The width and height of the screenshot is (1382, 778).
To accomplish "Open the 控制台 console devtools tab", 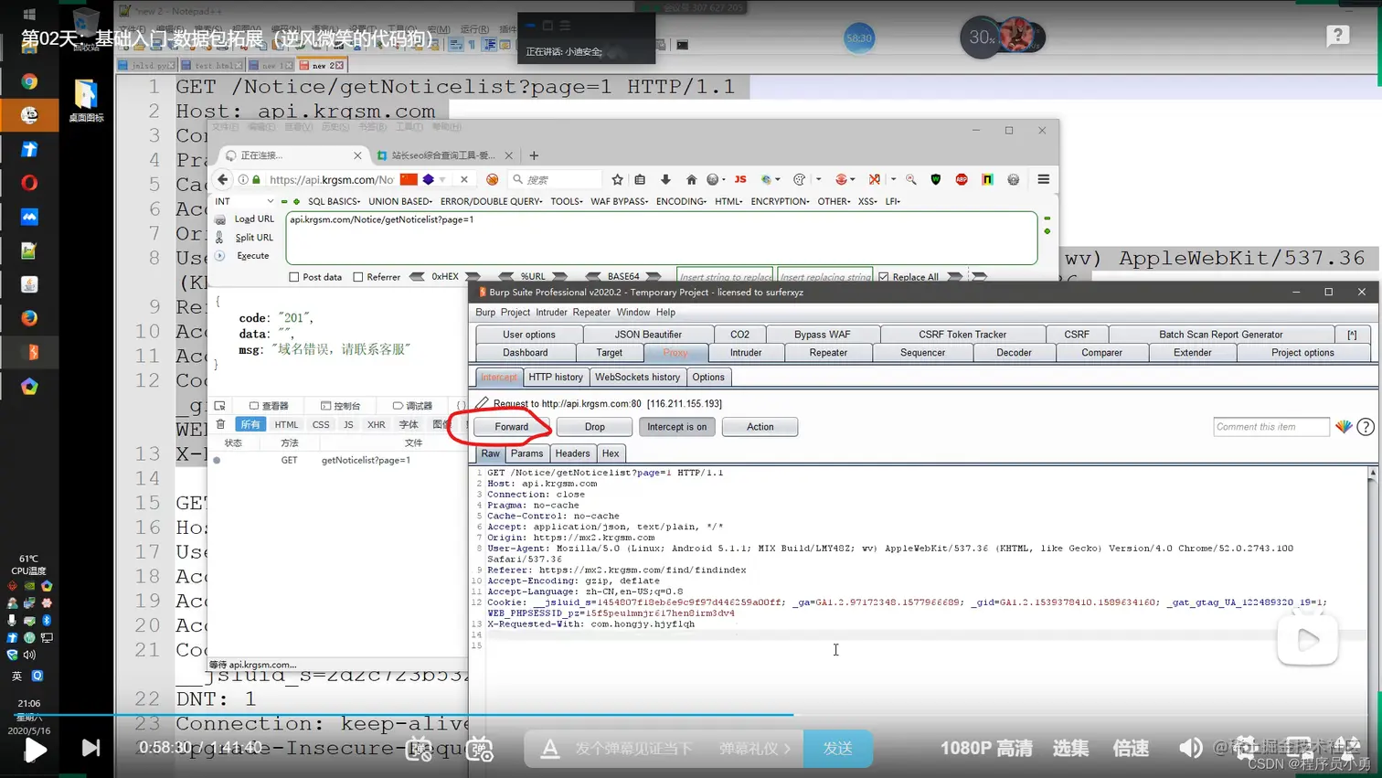I will 341,406.
